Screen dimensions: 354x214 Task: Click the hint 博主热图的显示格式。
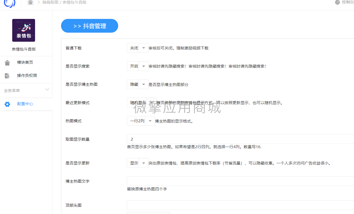point(174,121)
